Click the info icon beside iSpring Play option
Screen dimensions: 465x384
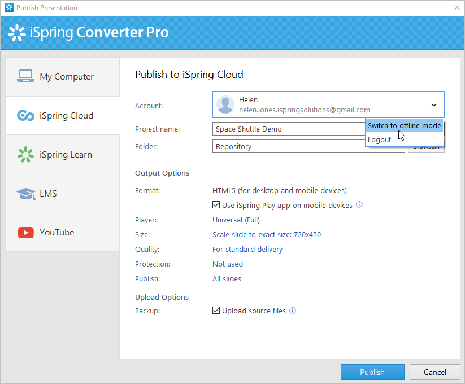pos(359,204)
